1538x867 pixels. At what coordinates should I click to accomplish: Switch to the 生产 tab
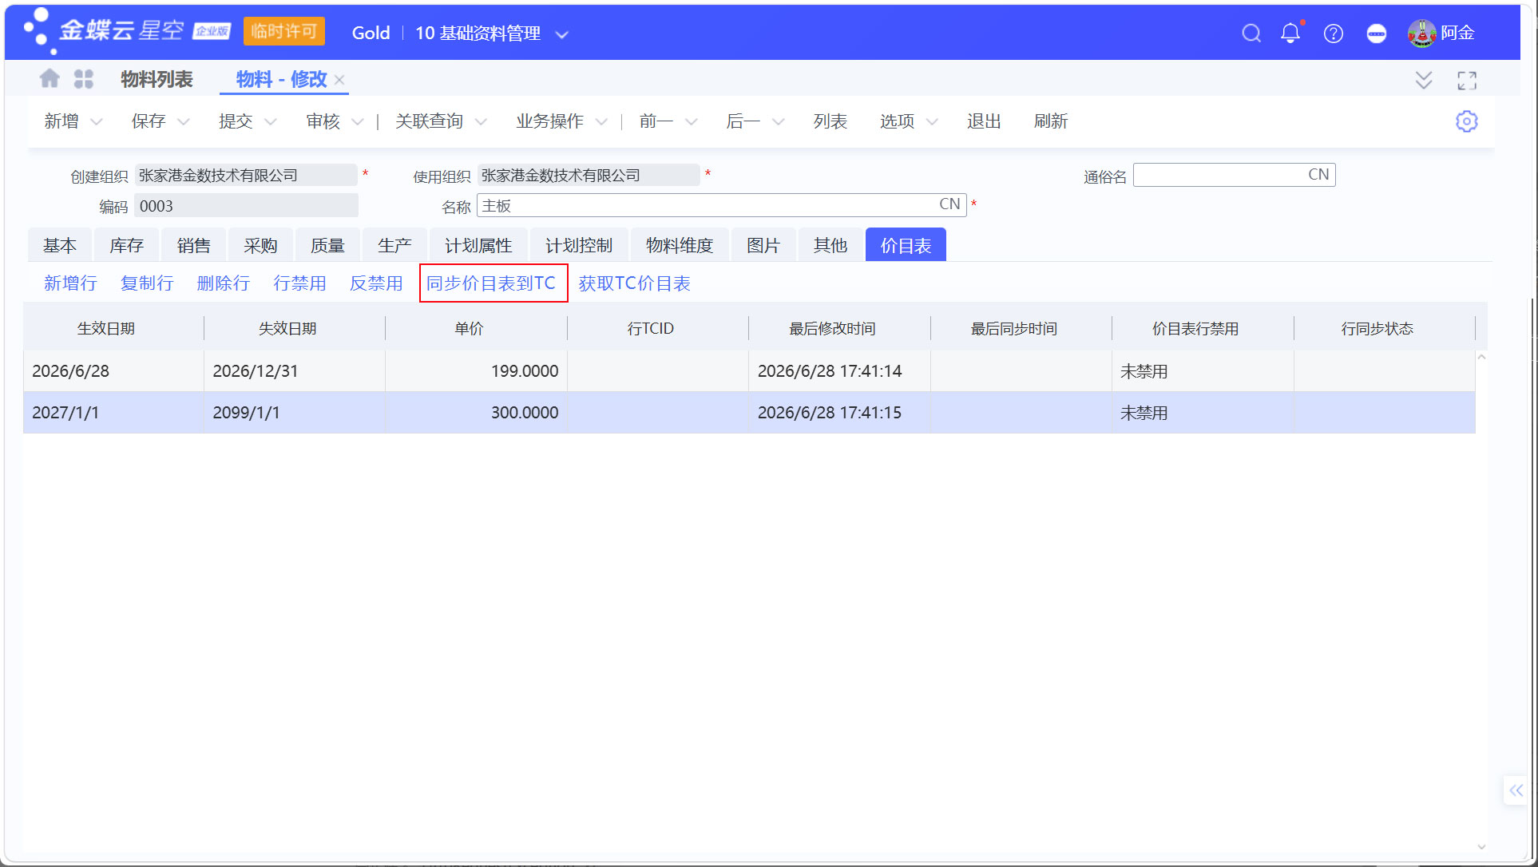(395, 245)
